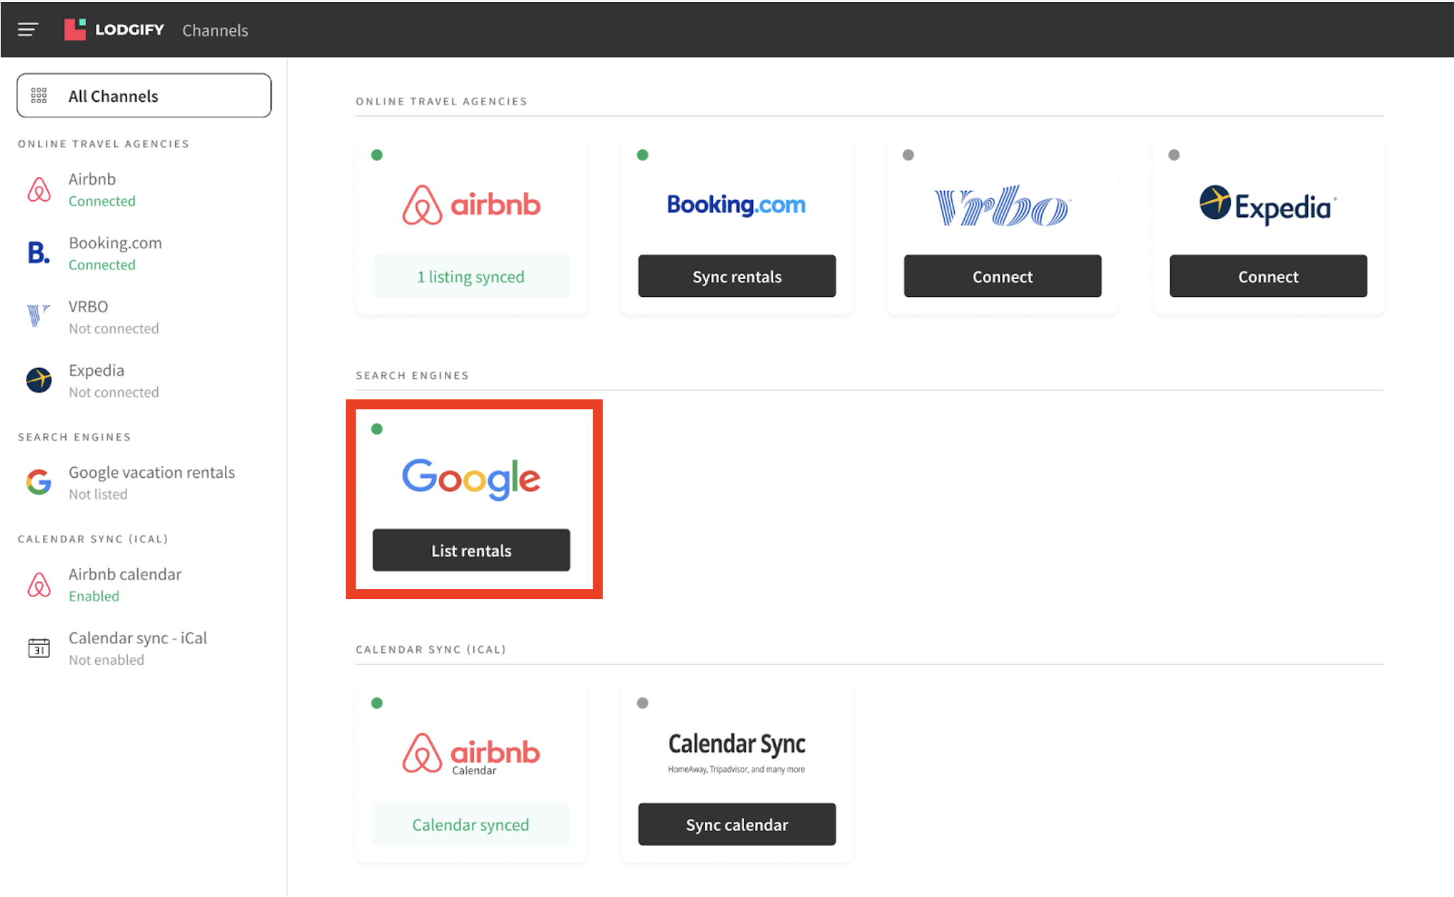Click the SEARCH ENGINES heading in main panel
Viewport: 1454px width, 897px height.
412,375
